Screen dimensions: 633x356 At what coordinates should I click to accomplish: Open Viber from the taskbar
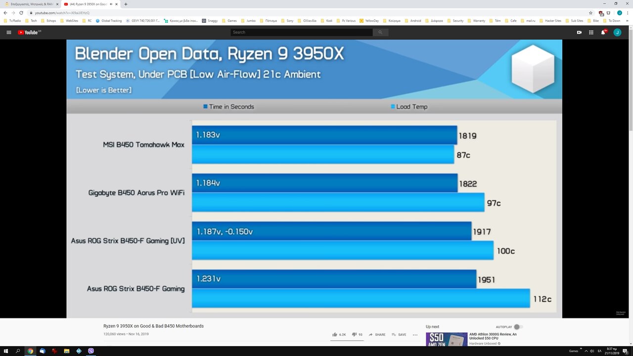click(x=91, y=351)
